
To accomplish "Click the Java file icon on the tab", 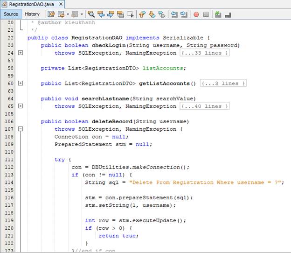I will (x=5, y=4).
